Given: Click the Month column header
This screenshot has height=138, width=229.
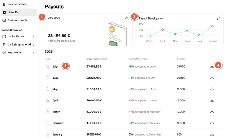Looking at the screenshot, I should pyautogui.click(x=48, y=59).
